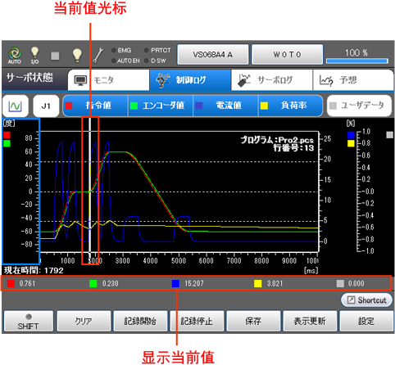Enable the ユーザデータ series
The width and height of the screenshot is (395, 365).
pyautogui.click(x=359, y=106)
